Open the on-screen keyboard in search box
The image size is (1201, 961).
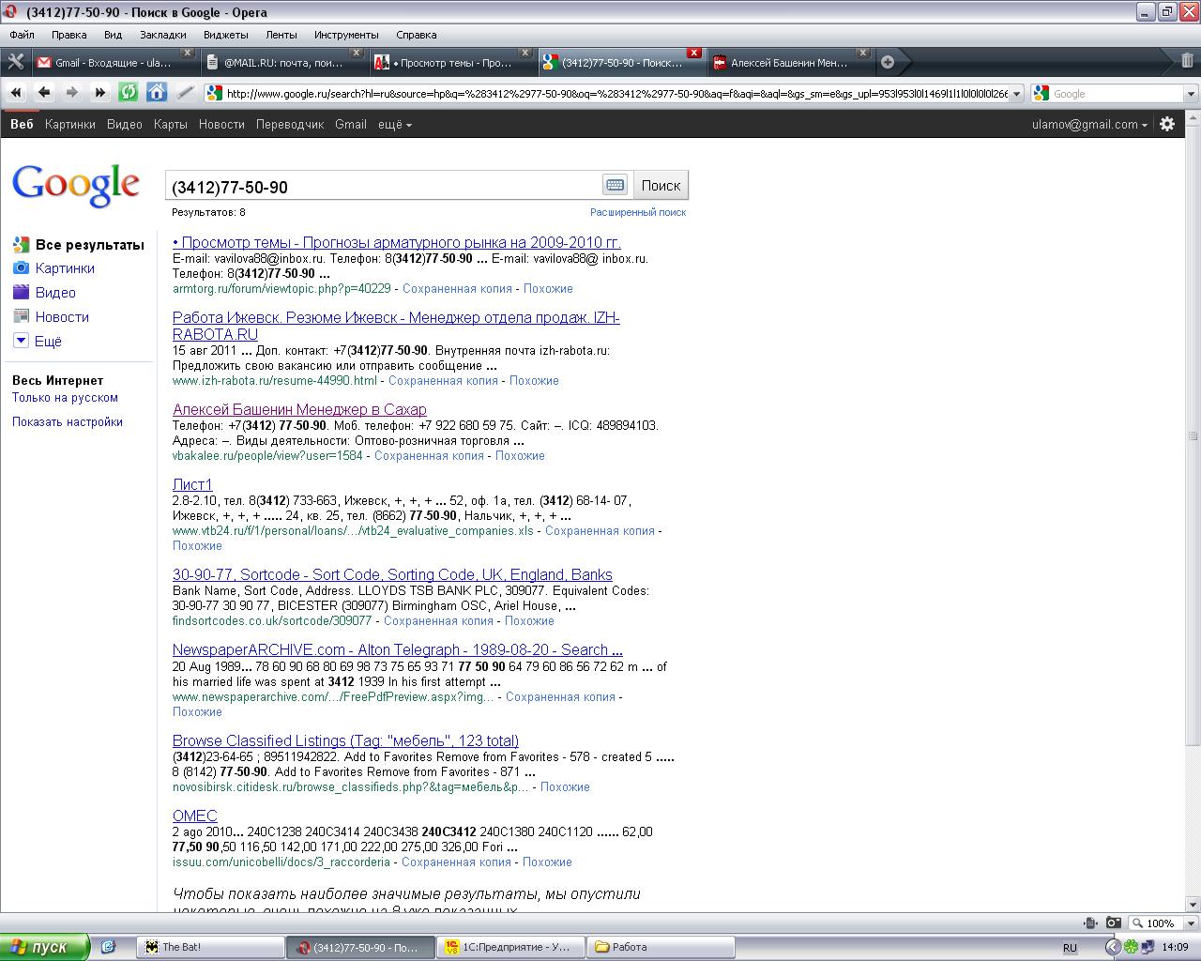[x=615, y=185]
